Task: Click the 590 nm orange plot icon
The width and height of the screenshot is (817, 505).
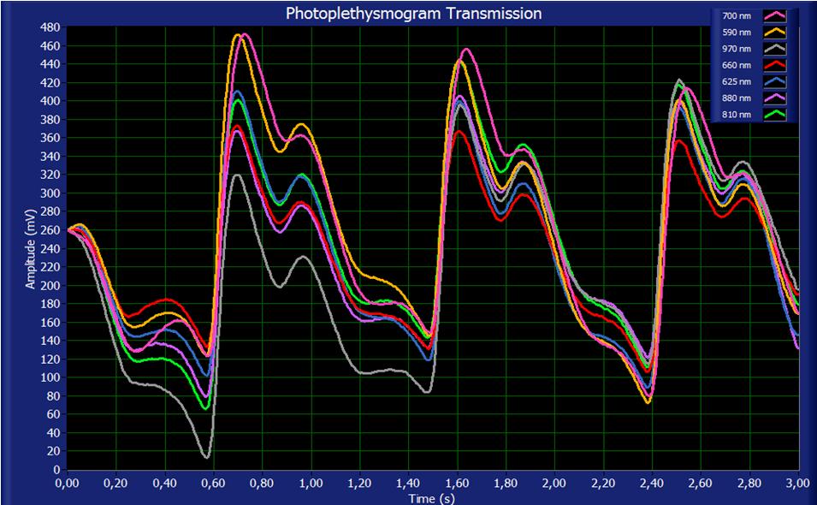Action: 774,32
